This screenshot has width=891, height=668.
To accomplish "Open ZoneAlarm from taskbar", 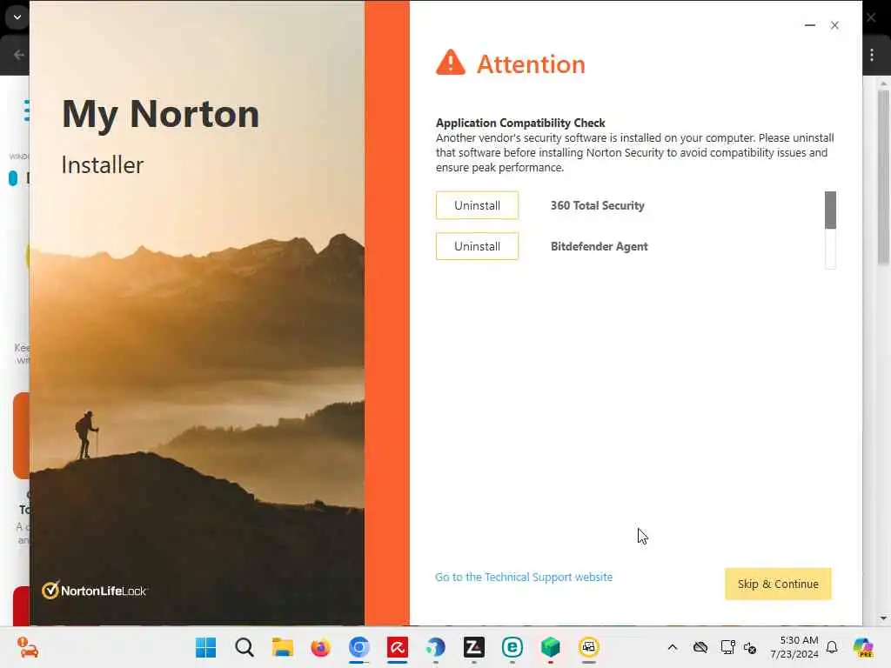I will point(474,647).
